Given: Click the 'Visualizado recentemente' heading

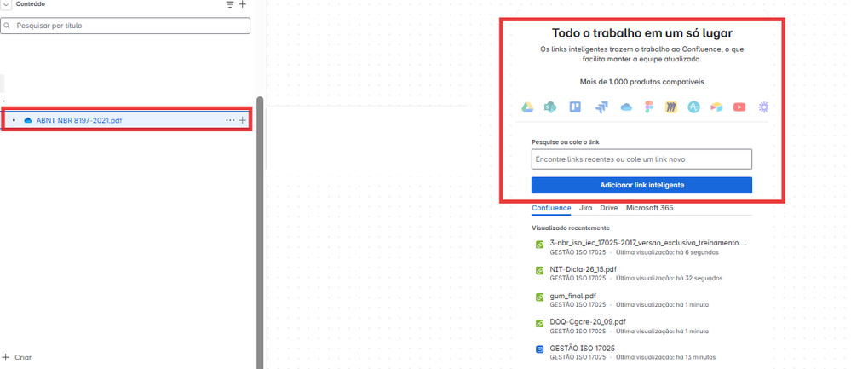Looking at the screenshot, I should coord(571,228).
